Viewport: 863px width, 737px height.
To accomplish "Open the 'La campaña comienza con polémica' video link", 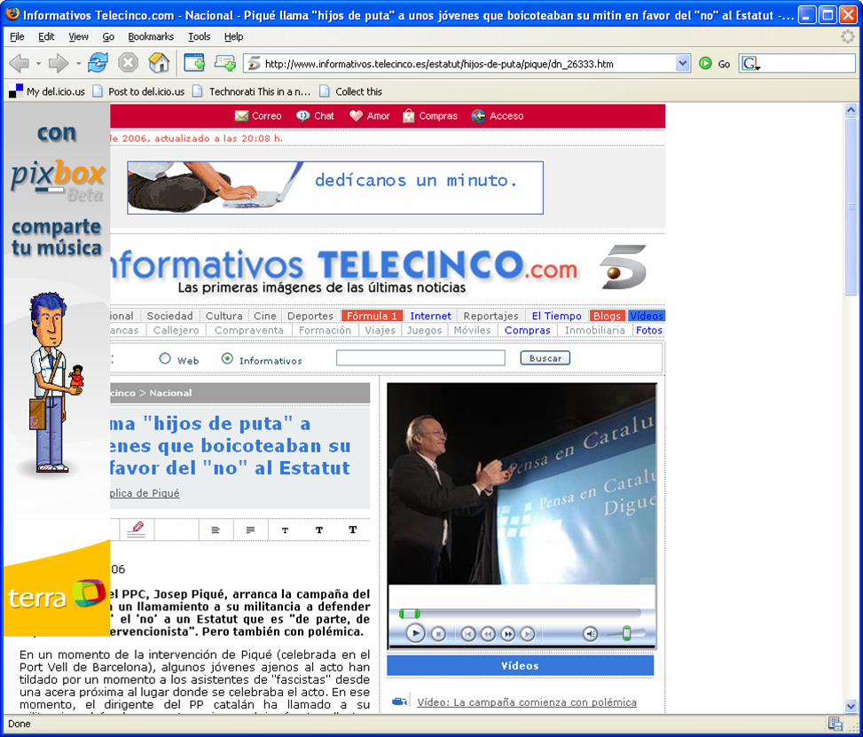I will 527,702.
